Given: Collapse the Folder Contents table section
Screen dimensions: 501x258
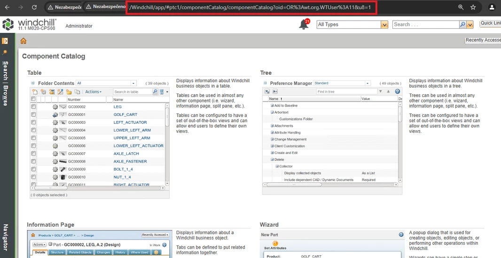Looking at the screenshot, I should click(32, 83).
